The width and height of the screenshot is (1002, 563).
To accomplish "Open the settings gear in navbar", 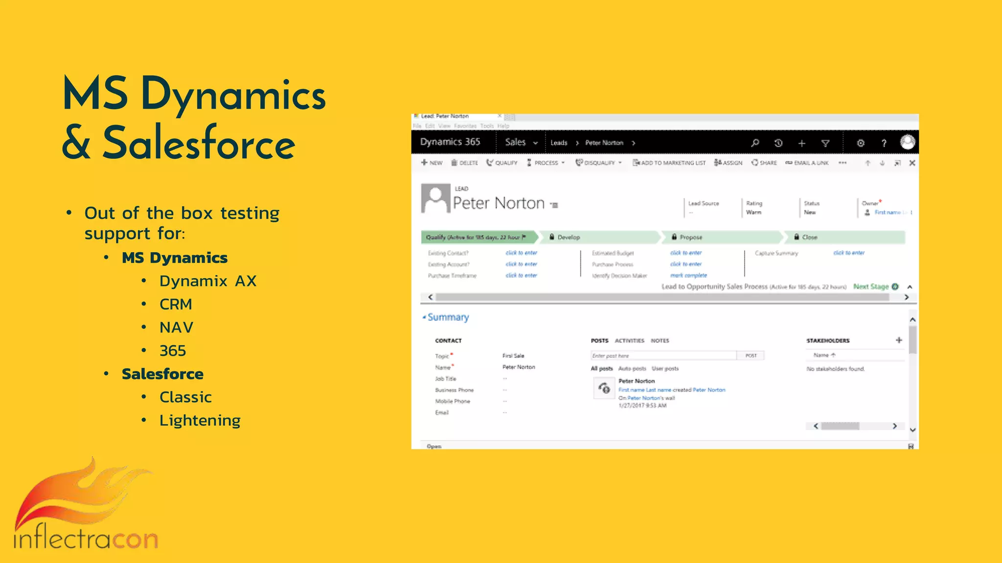I will tap(861, 143).
